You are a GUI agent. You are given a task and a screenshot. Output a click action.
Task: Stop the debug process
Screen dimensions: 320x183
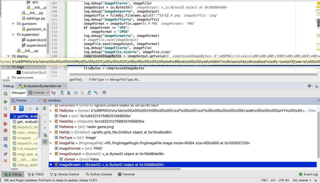(x=6, y=116)
